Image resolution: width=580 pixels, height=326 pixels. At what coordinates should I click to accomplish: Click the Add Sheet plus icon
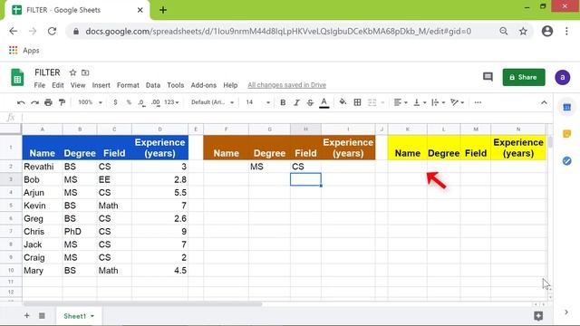pyautogui.click(x=26, y=316)
